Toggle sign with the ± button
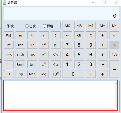Viewport: 121px width, 113px height. [x=103, y=35]
